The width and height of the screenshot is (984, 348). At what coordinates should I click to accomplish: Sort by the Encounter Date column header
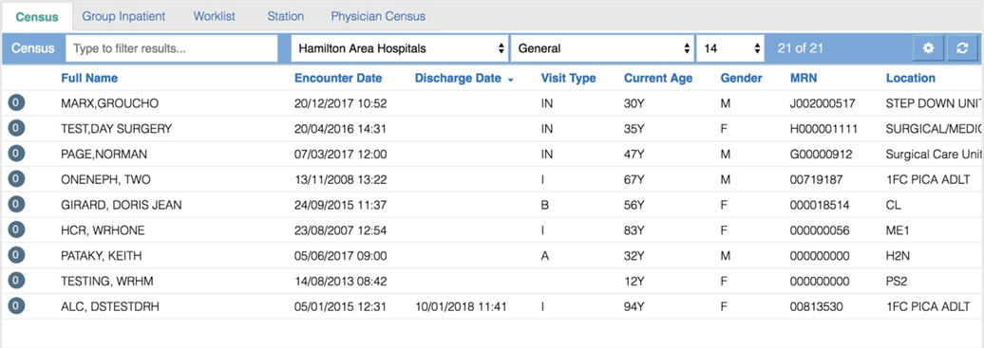(x=338, y=79)
